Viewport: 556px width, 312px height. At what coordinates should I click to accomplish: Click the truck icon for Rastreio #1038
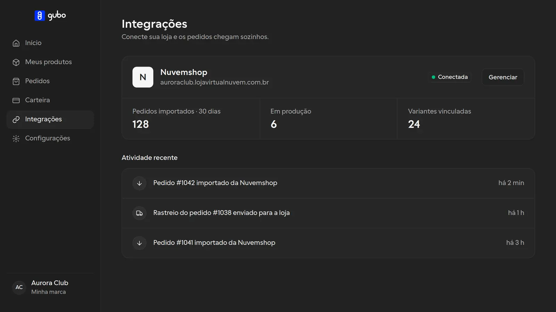pyautogui.click(x=139, y=213)
